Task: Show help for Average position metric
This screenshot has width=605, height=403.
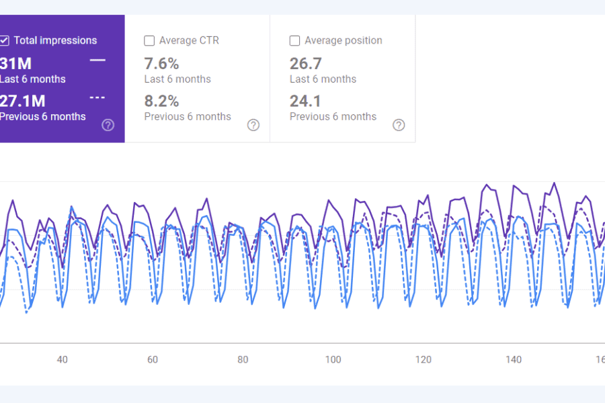Action: coord(399,125)
